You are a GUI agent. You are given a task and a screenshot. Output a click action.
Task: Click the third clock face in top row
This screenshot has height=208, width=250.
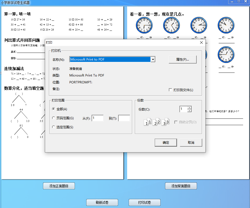coord(199,25)
